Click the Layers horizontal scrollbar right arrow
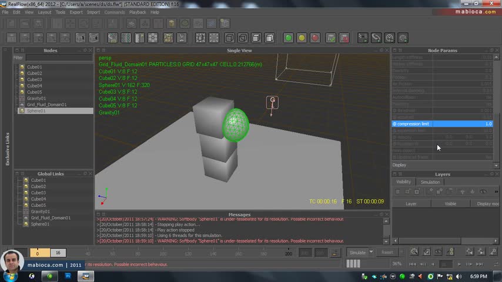This screenshot has width=502, height=282. click(496, 241)
